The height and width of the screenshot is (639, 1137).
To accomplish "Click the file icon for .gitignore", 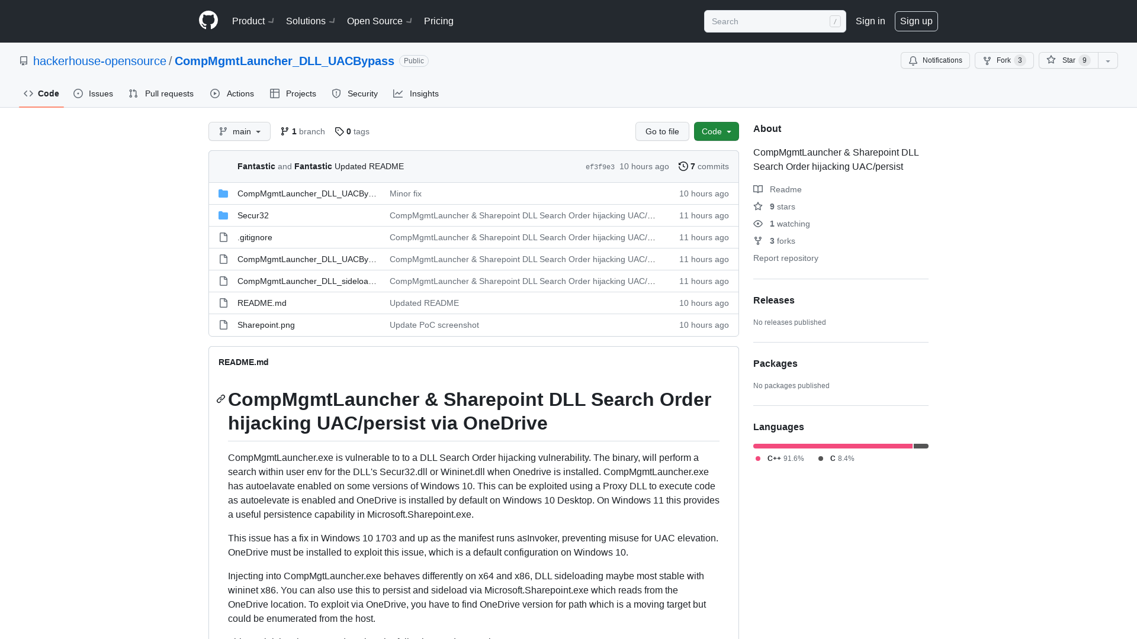I will [x=223, y=237].
